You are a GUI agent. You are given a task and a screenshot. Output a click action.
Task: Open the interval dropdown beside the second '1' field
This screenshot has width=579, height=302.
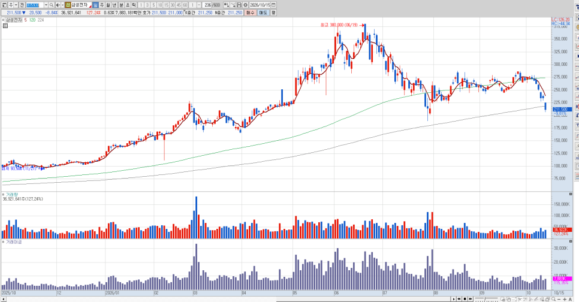tap(199, 5)
